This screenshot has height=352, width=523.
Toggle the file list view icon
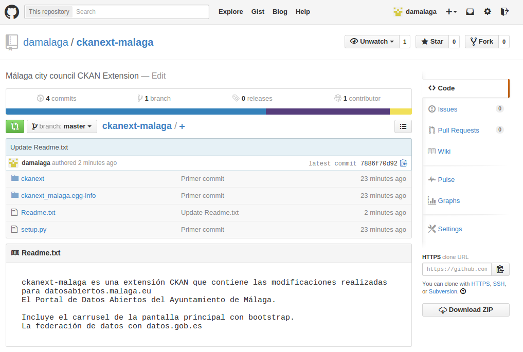tap(403, 126)
